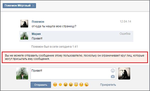Click the 'Покемон был в сети' status text
This screenshot has width=150, height=91.
pos(54,47)
